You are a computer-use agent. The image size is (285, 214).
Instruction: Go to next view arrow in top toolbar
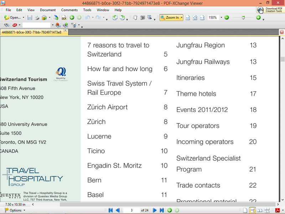click(x=79, y=17)
